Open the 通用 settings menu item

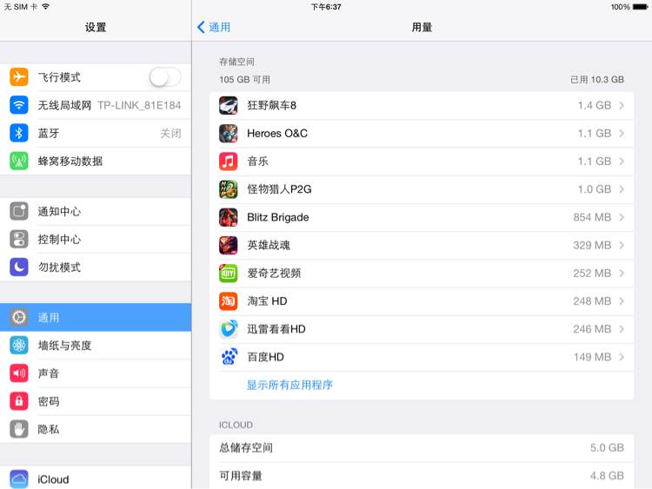(x=96, y=317)
